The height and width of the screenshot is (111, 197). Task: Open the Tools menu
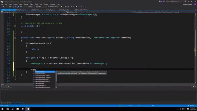[x=36, y=4]
